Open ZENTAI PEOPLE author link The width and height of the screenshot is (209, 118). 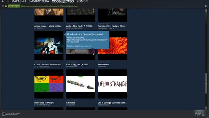[43, 105]
